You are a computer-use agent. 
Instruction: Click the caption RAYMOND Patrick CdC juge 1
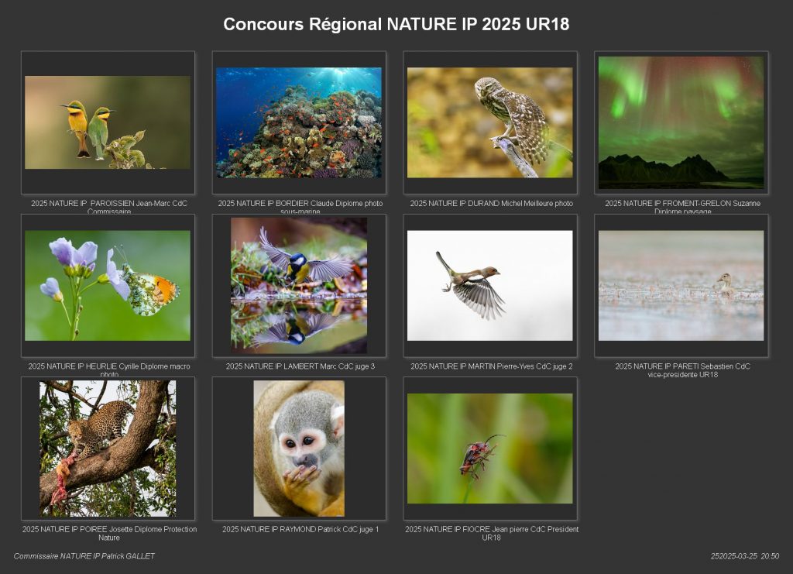pos(300,529)
